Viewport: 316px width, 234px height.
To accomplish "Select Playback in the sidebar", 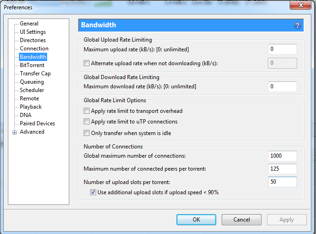I will tap(30, 107).
